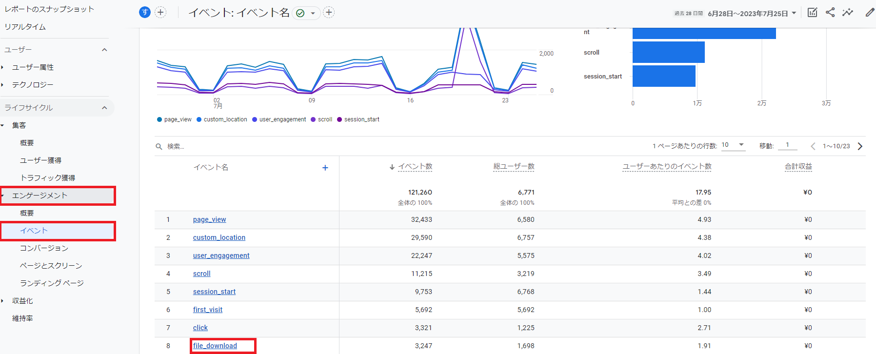Click the page_view legend color dot
Screen dimensions: 876x354
159,119
